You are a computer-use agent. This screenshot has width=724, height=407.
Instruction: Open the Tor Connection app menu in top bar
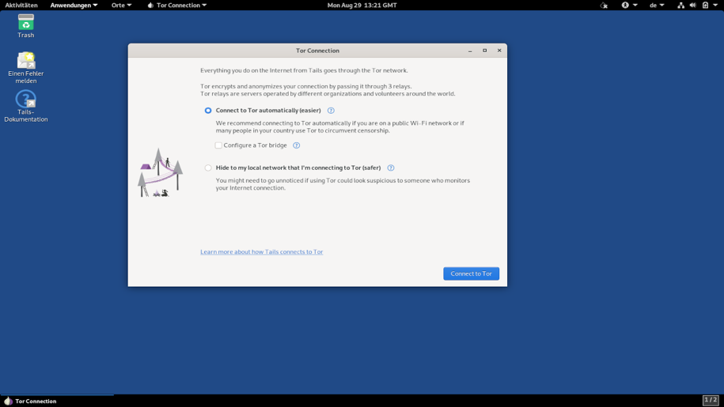[x=176, y=5]
